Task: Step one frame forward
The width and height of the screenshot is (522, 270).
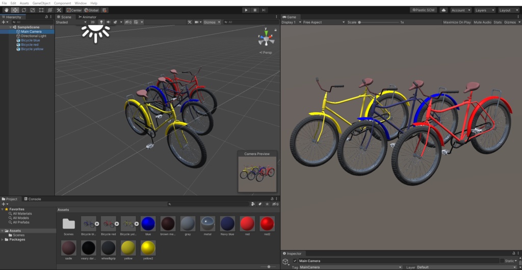Action: point(264,10)
